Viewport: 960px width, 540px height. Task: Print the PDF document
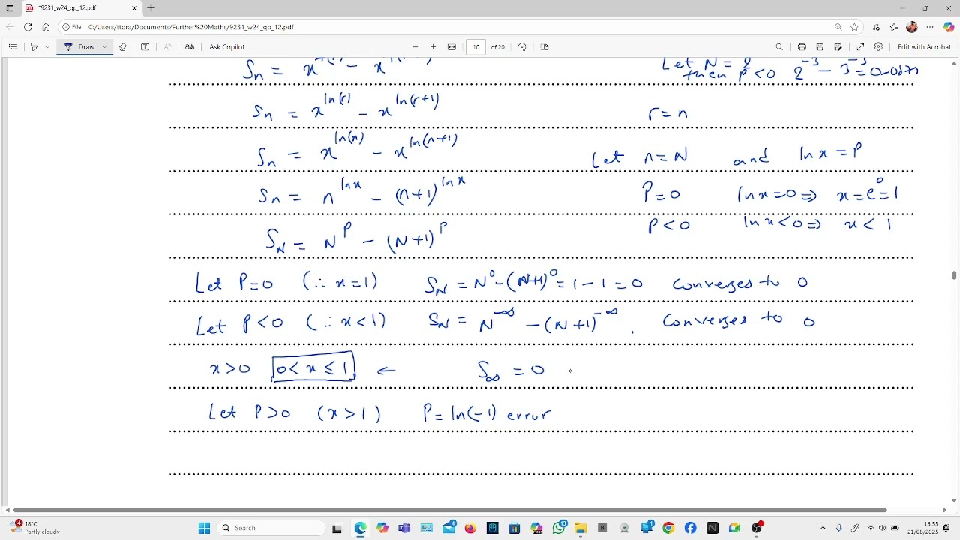pos(802,46)
